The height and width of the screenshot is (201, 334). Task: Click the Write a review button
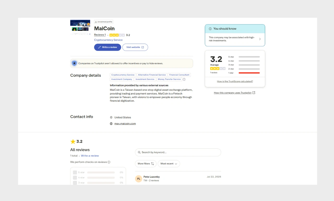108,47
